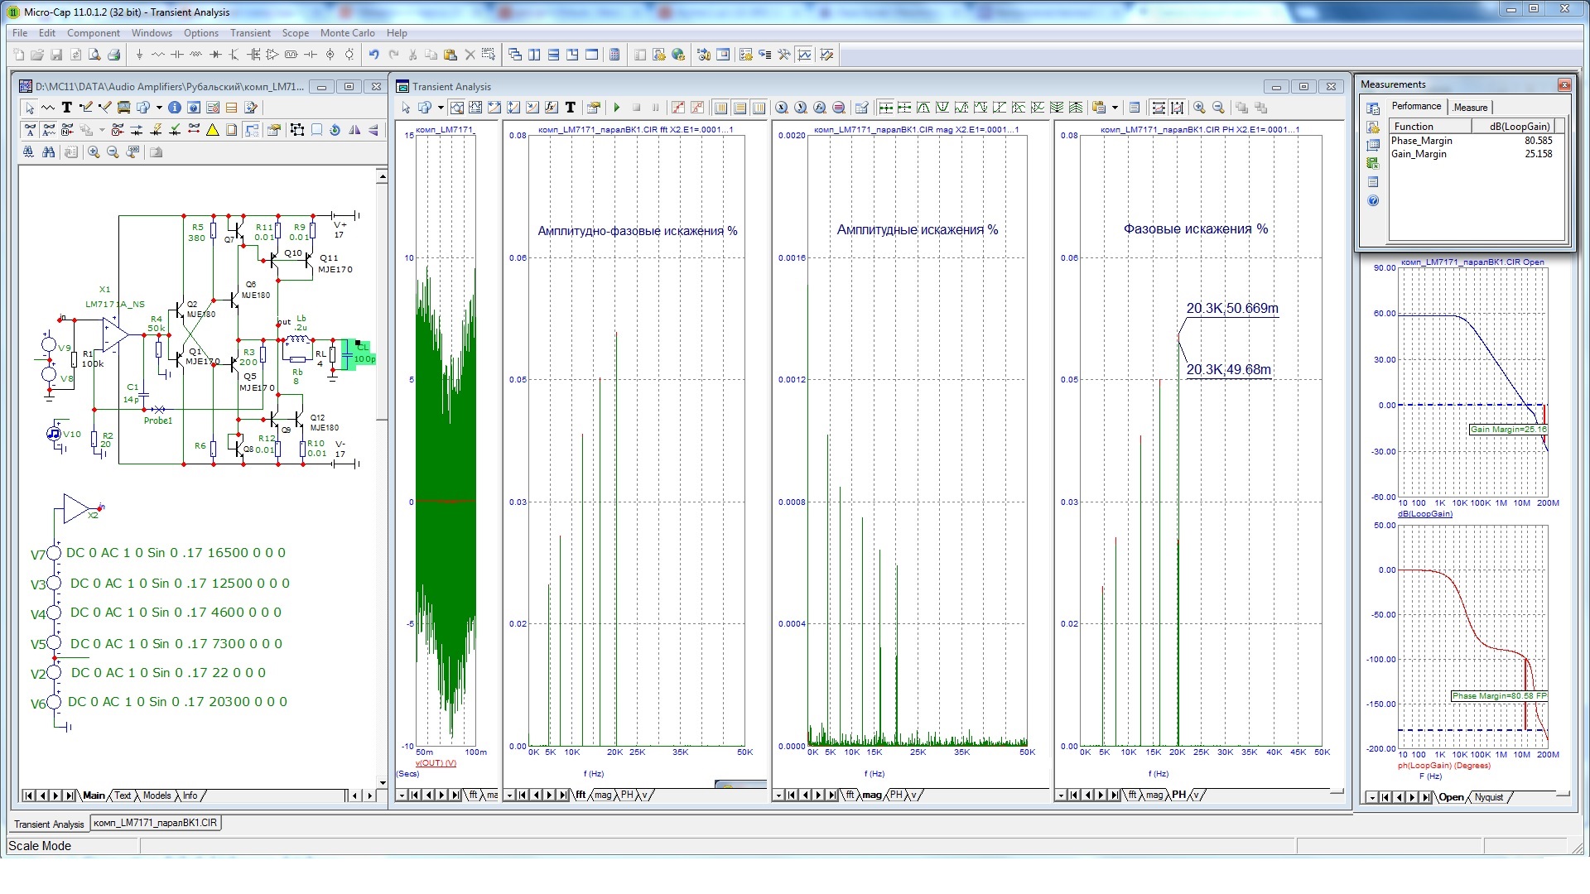
Task: Open dropdown arrow beside analysis clipboard icon
Action: click(1115, 108)
